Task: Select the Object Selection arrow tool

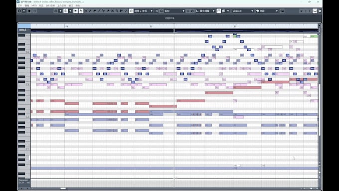Action: click(x=81, y=11)
